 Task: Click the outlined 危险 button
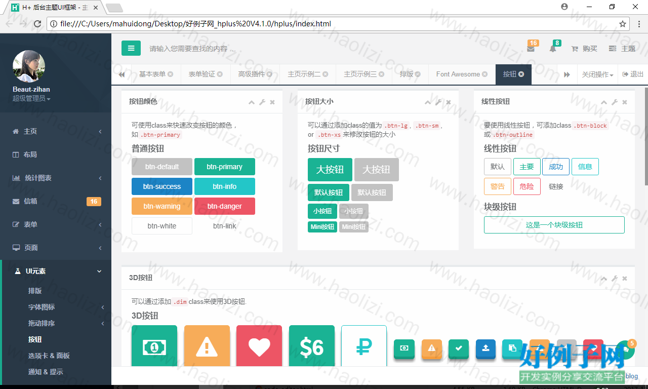pyautogui.click(x=527, y=186)
